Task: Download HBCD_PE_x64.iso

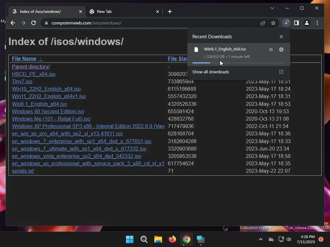Action: (34, 74)
